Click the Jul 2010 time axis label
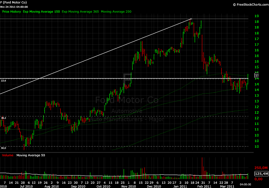 coord(26,186)
